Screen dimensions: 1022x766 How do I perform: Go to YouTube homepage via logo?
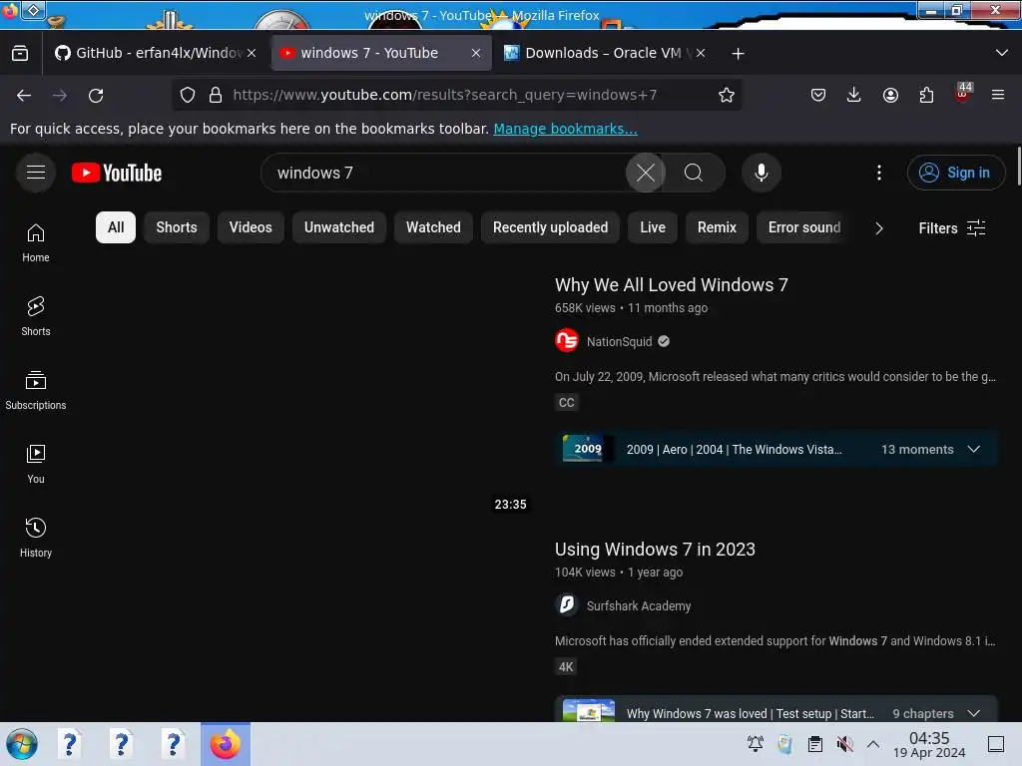[117, 173]
